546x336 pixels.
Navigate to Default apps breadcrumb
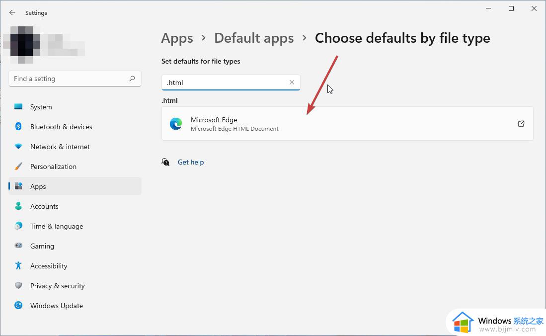pos(254,38)
